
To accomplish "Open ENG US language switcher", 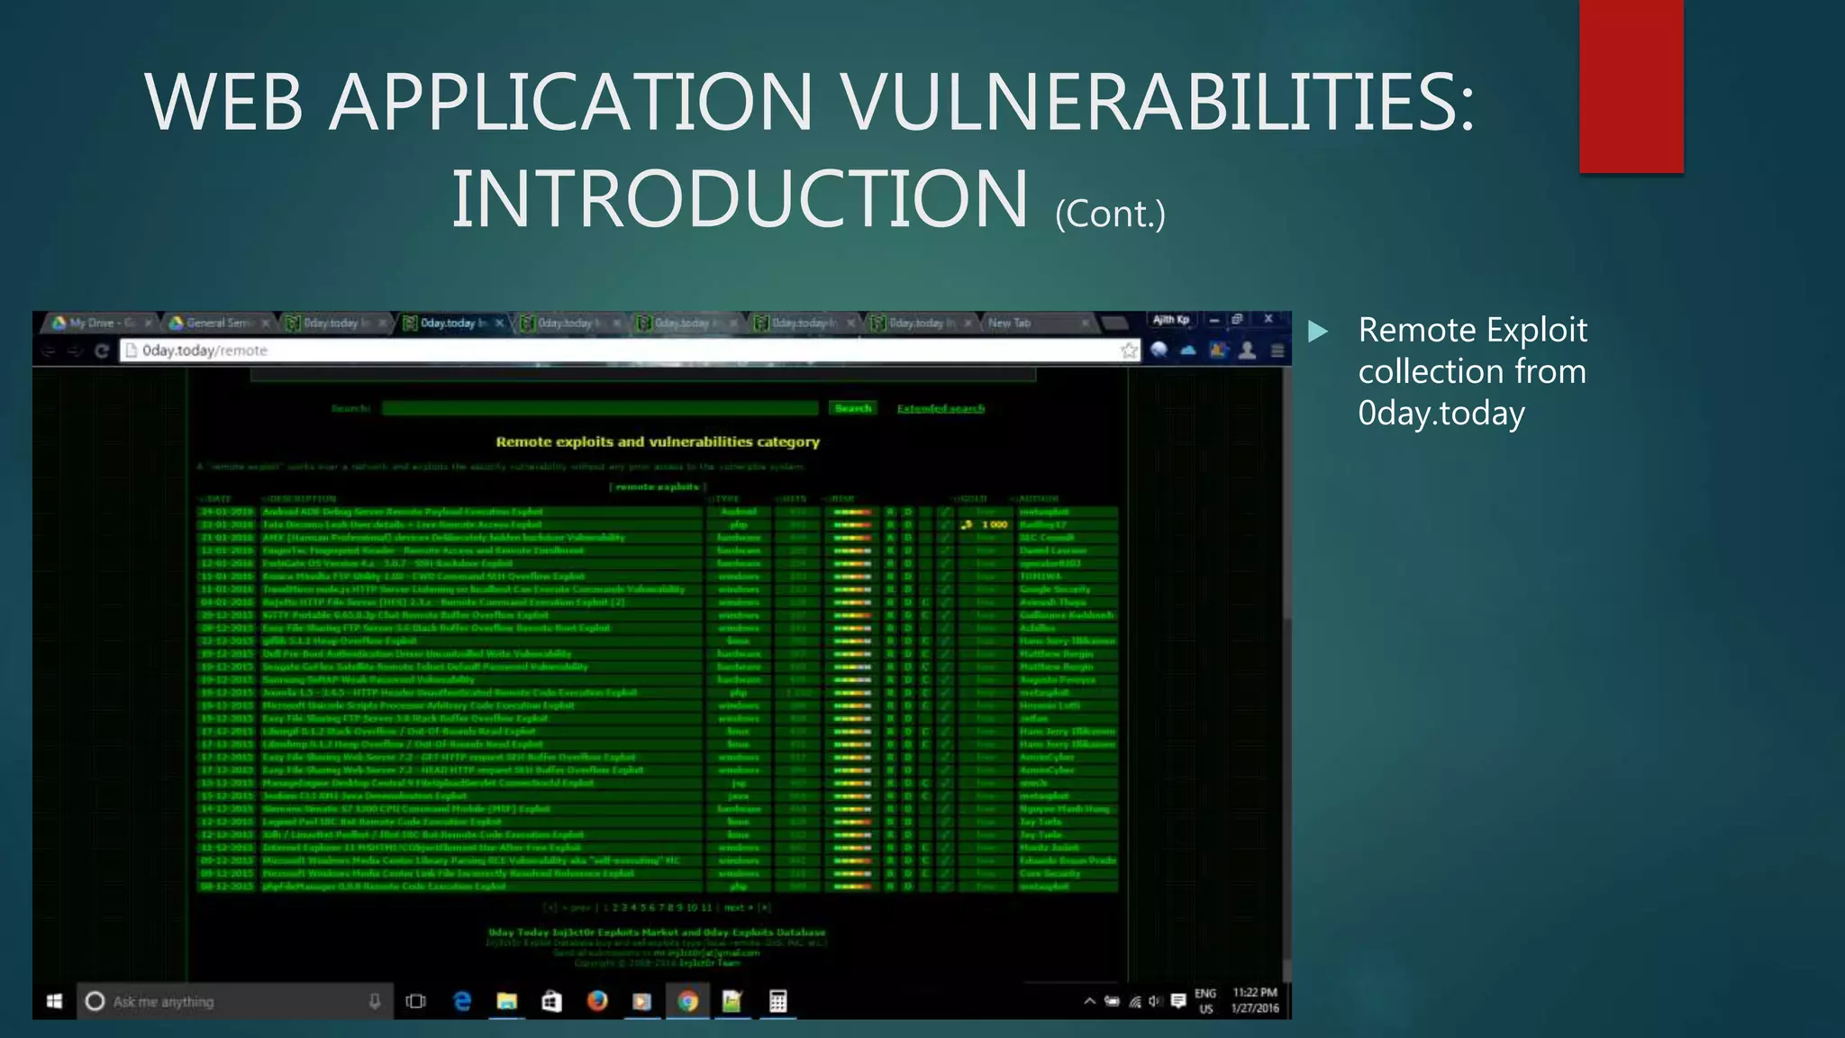I will pos(1205,1001).
